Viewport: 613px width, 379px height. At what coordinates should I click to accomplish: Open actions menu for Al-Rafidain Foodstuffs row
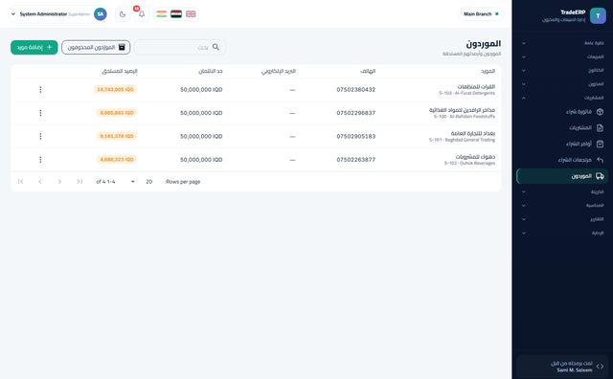click(40, 113)
